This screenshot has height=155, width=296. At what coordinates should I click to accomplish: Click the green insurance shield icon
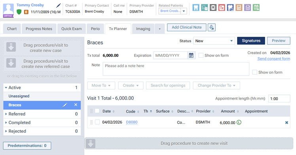point(19,12)
